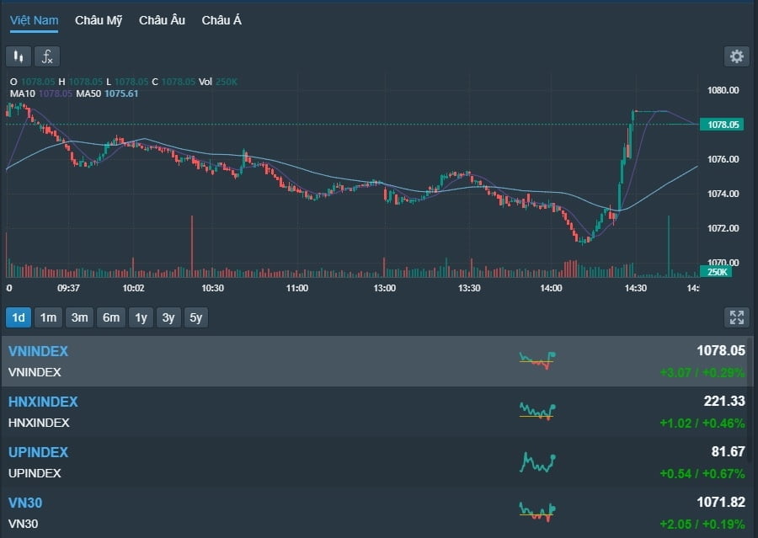This screenshot has height=538, width=758.
Task: Click the VNINDEX value 1078.05
Action: 721,350
